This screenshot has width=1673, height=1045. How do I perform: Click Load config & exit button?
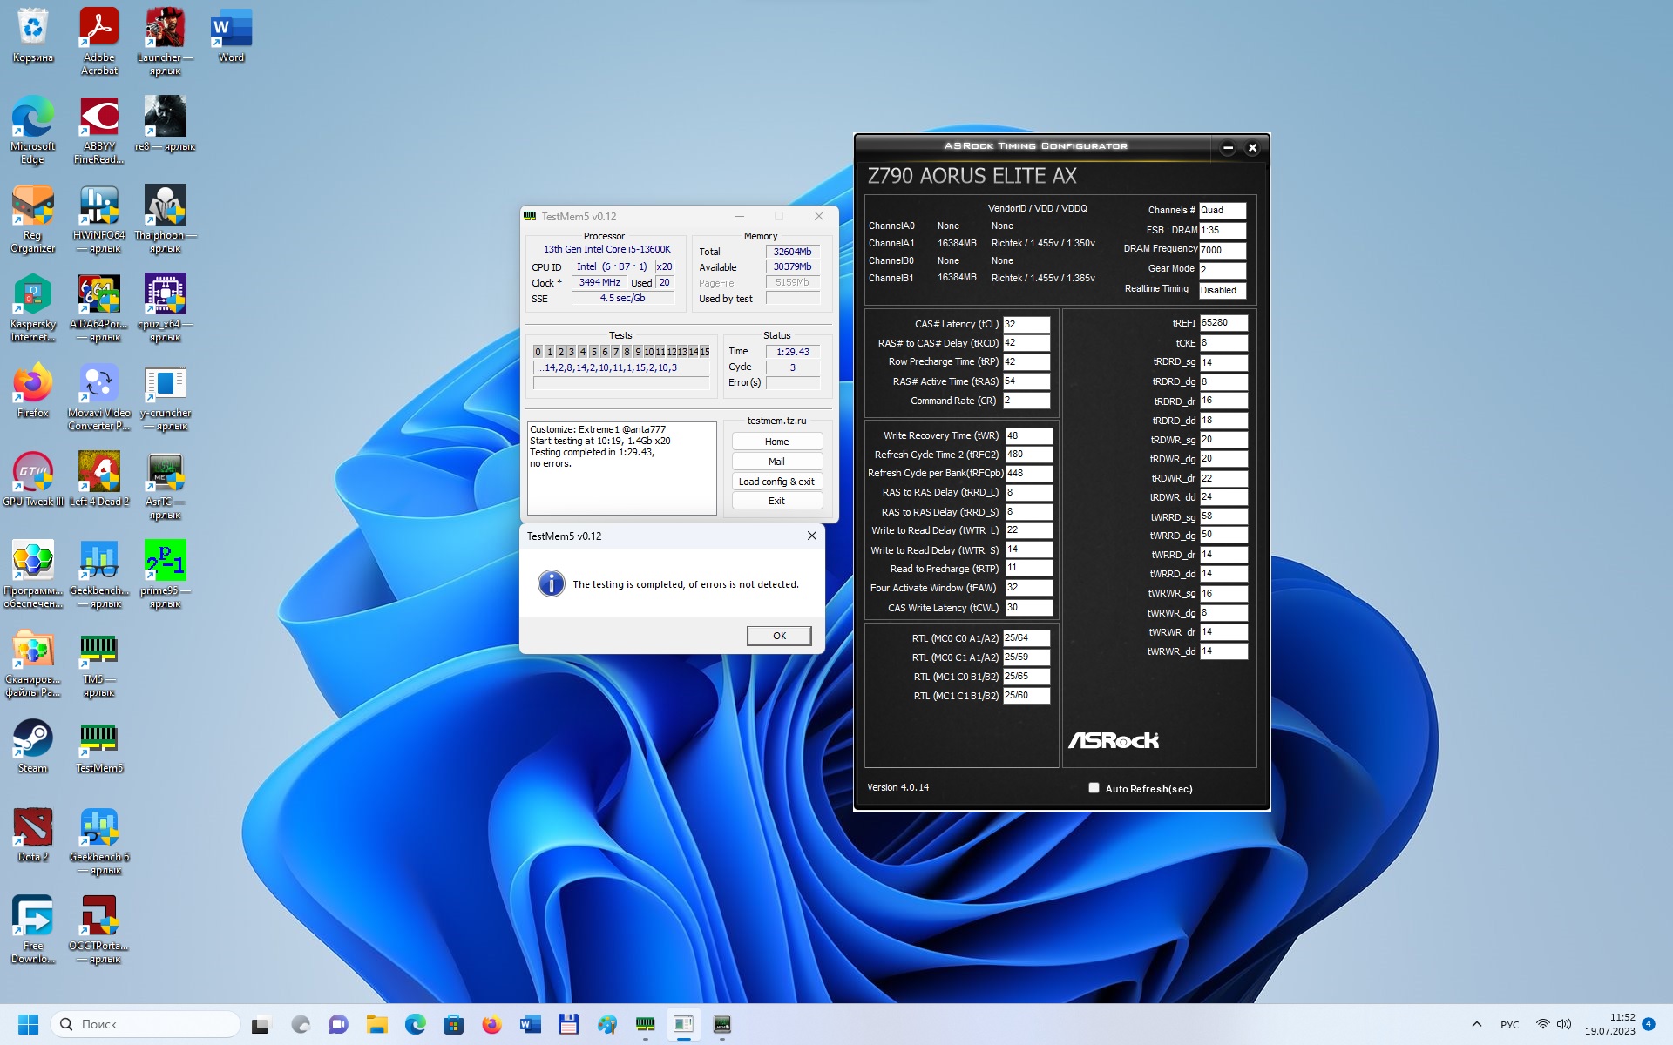pos(776,482)
